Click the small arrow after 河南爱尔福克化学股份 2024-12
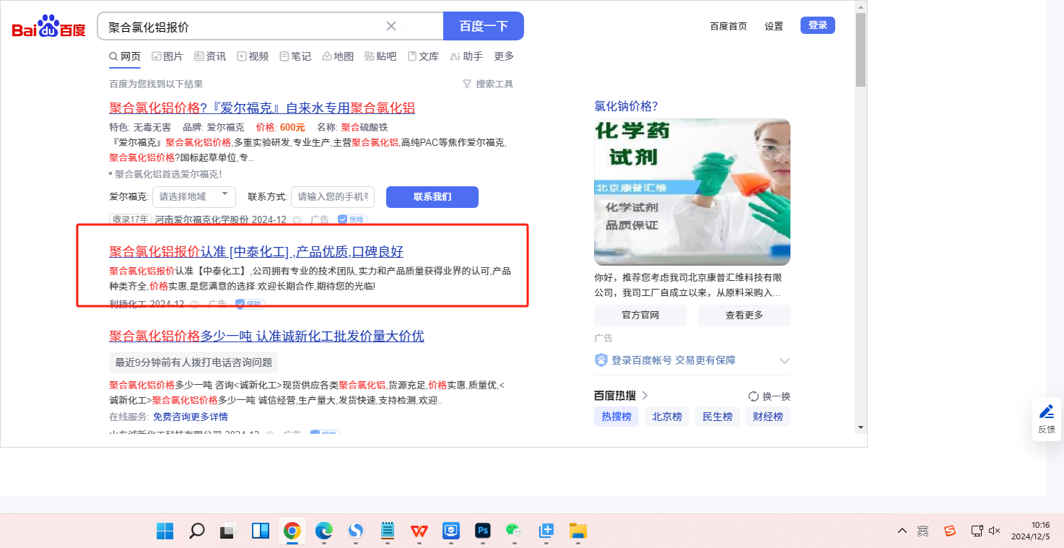1064x548 pixels. (297, 219)
